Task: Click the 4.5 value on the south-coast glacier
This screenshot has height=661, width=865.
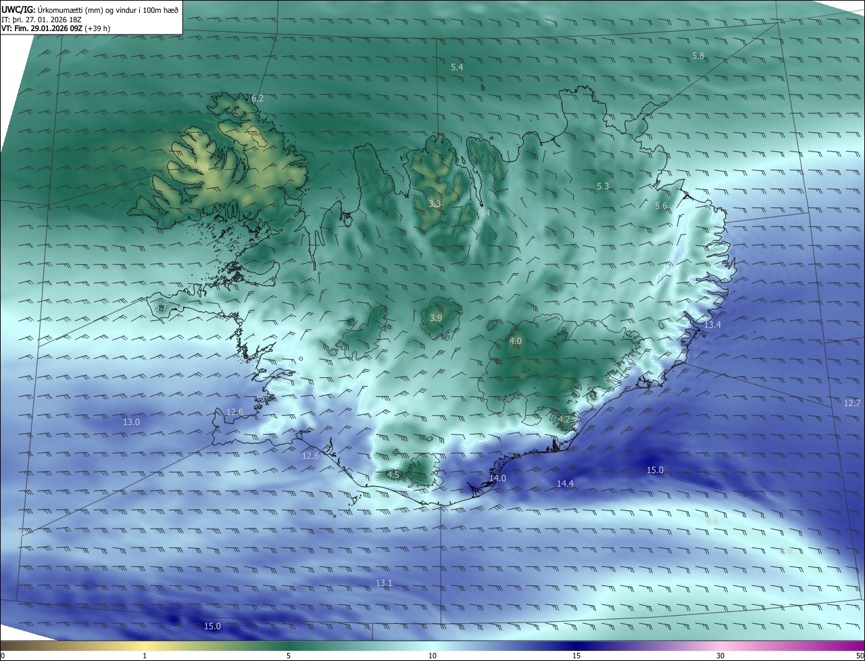Action: 393,474
